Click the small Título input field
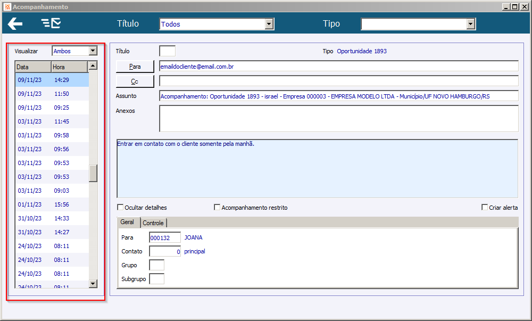The width and height of the screenshot is (532, 321). coord(167,51)
